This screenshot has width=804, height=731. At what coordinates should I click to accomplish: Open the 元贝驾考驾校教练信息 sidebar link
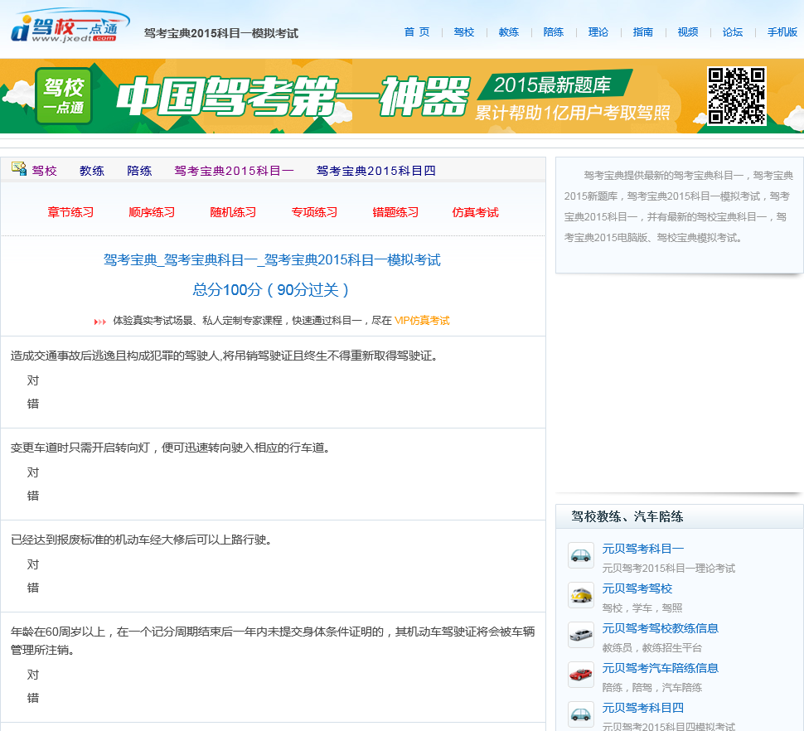(661, 628)
